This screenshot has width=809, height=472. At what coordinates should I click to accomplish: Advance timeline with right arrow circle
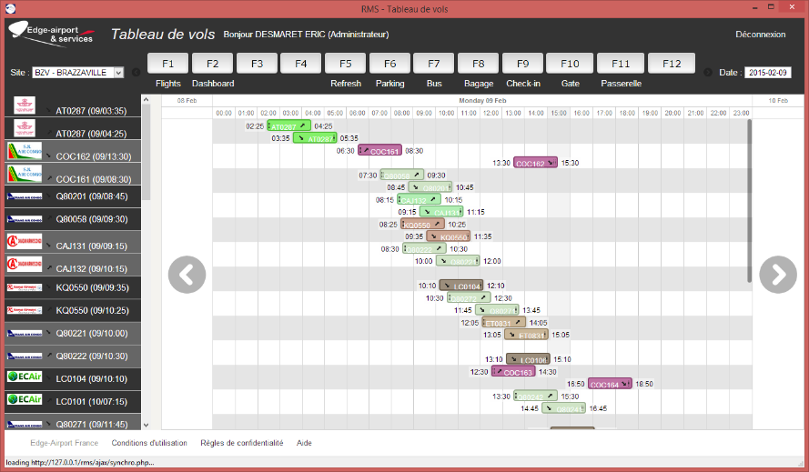pyautogui.click(x=778, y=274)
